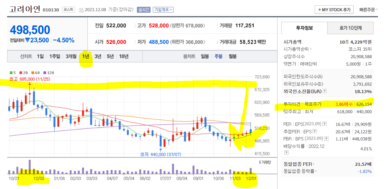Click the arrow icon next to 동일업종 PER
Screen dimensions: 386x189
(313, 164)
